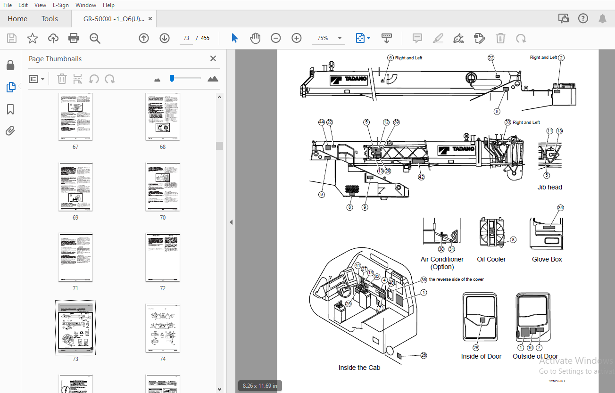This screenshot has width=615, height=393.
Task: Reduce thumbnail size with small mountain icon
Action: click(x=158, y=80)
